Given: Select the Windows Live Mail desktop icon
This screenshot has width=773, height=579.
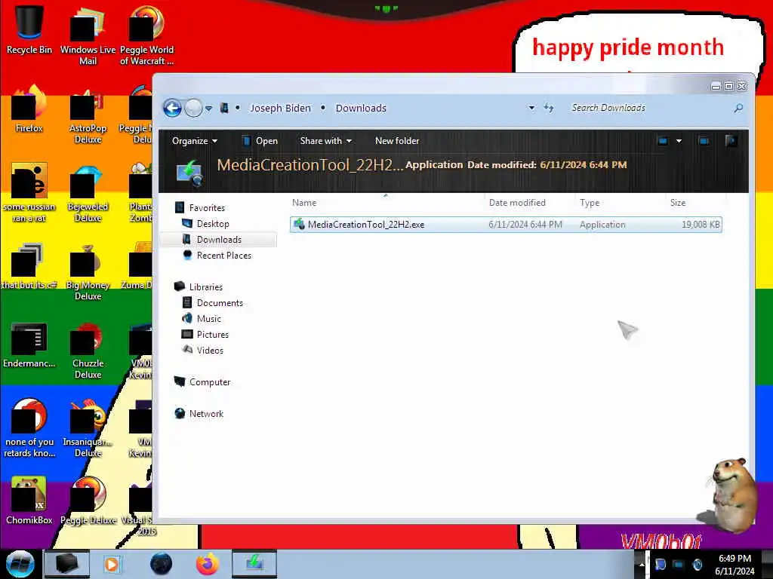Looking at the screenshot, I should (x=88, y=35).
